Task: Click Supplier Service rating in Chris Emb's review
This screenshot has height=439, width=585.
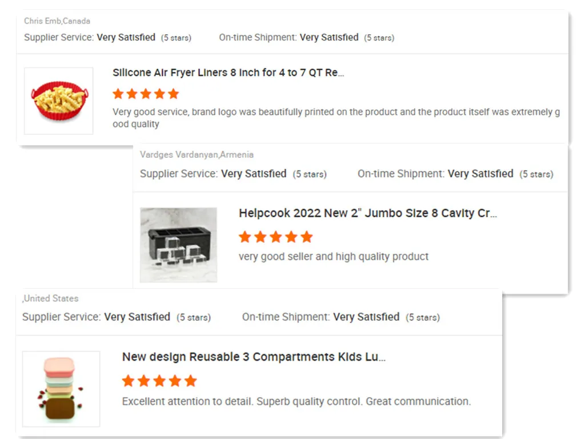Action: tap(107, 38)
